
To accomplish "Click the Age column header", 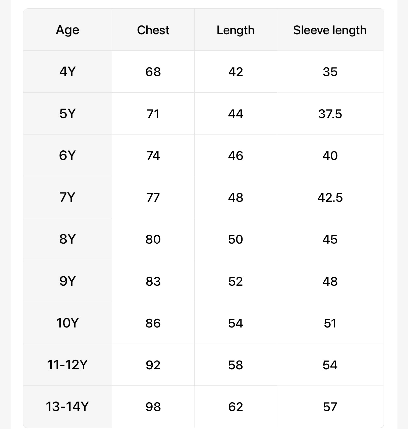I will coord(67,30).
